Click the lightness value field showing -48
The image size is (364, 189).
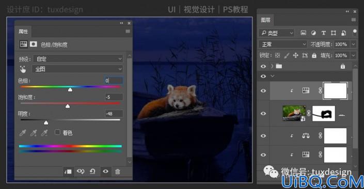(114, 113)
